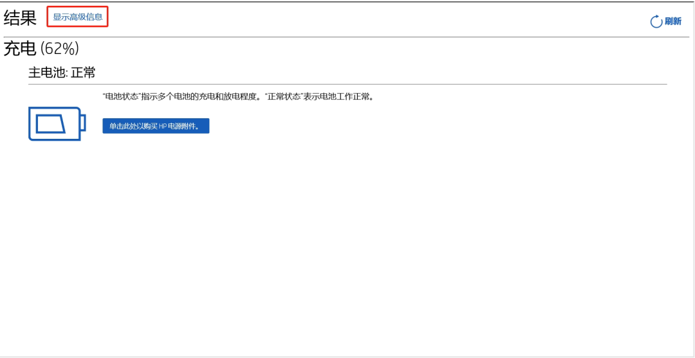Click the 结果 heading
The image size is (695, 358).
click(x=20, y=18)
